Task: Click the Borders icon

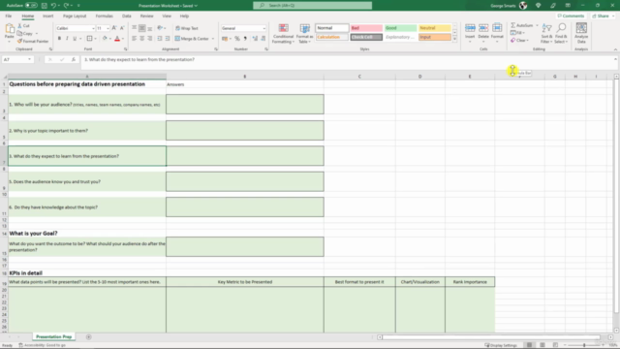Action: point(89,39)
